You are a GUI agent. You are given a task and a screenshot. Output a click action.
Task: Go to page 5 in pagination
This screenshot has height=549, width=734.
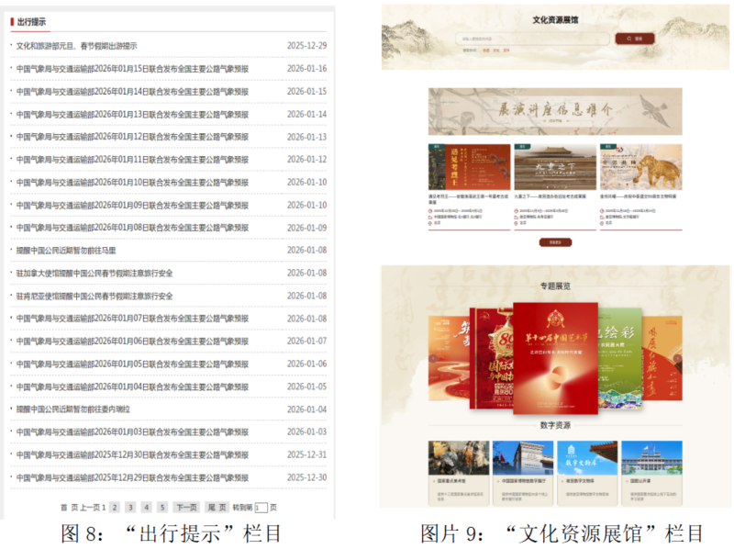(x=161, y=507)
